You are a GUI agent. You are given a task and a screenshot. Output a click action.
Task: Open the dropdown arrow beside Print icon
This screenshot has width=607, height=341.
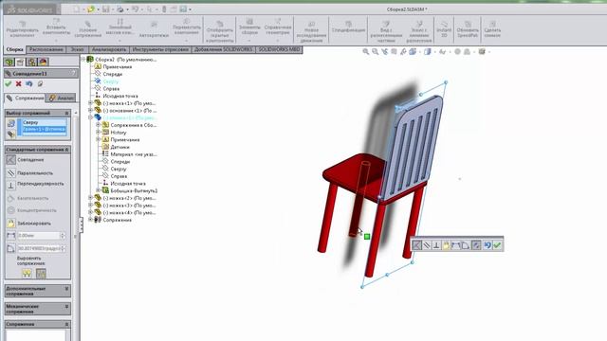point(127,9)
